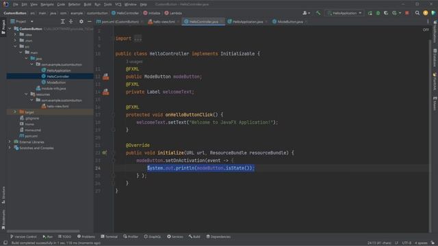
Task: Click the orange IDE updates icon
Action: 426,13
